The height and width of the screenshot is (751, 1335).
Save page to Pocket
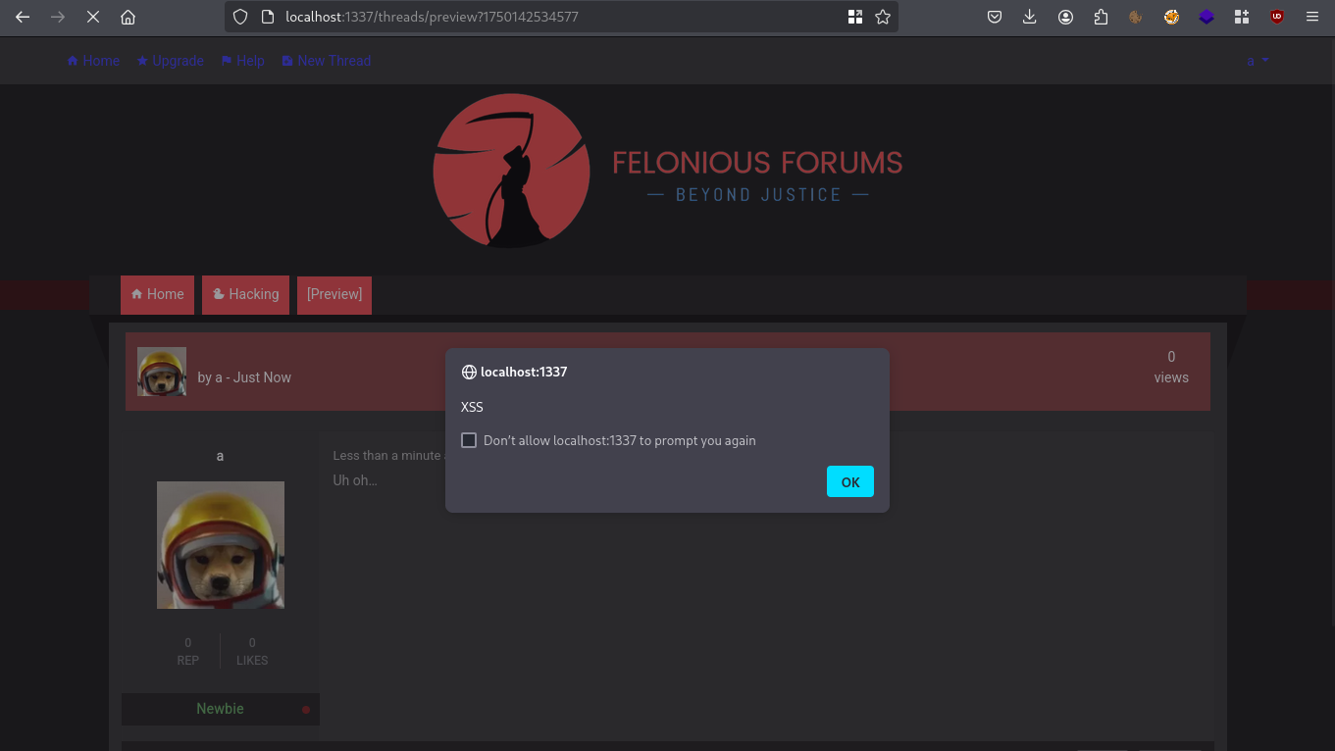click(994, 17)
